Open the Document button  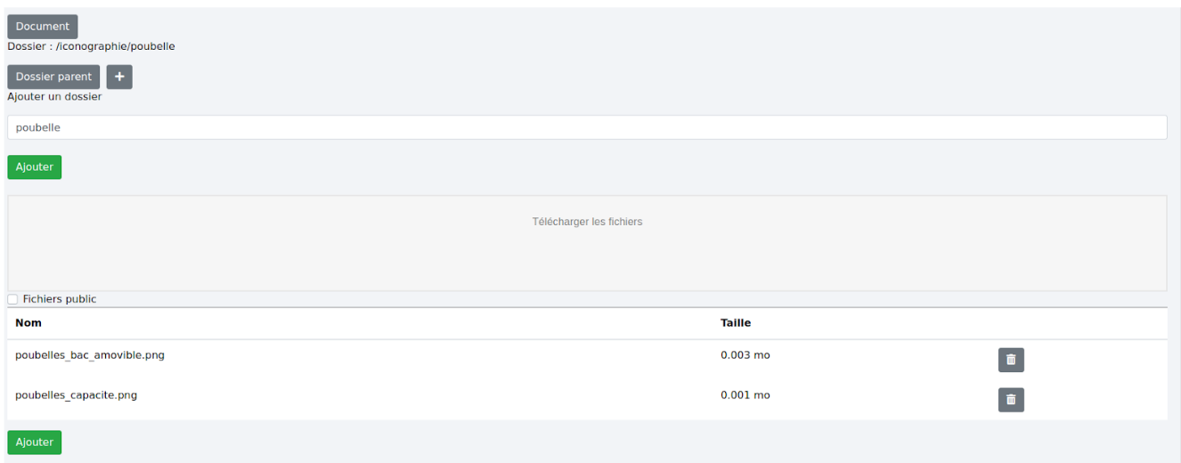43,27
